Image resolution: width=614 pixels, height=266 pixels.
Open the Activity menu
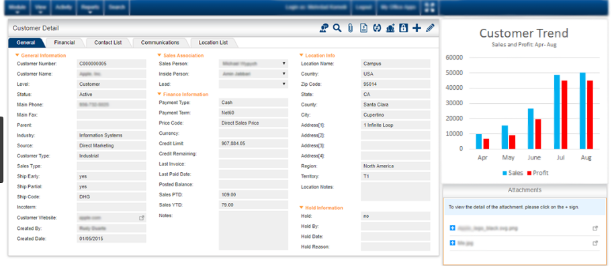click(x=63, y=8)
